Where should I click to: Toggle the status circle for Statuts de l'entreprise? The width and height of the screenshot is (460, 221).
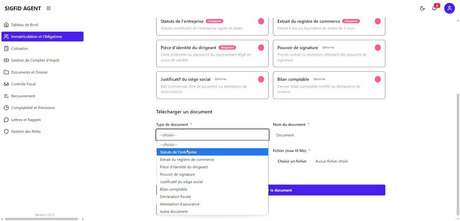261,21
